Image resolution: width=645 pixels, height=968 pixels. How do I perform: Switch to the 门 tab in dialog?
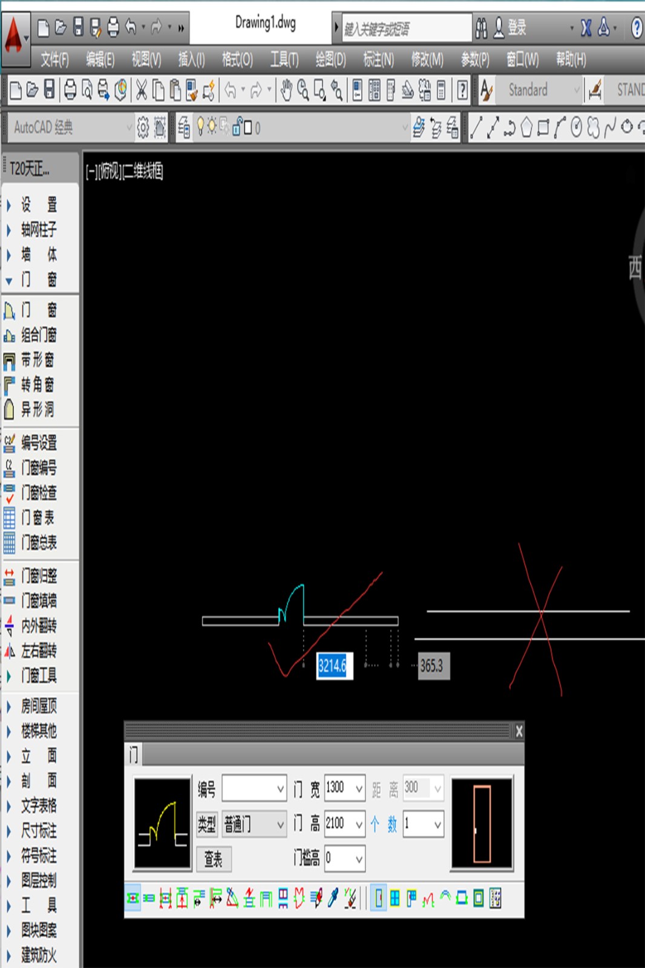pyautogui.click(x=134, y=754)
